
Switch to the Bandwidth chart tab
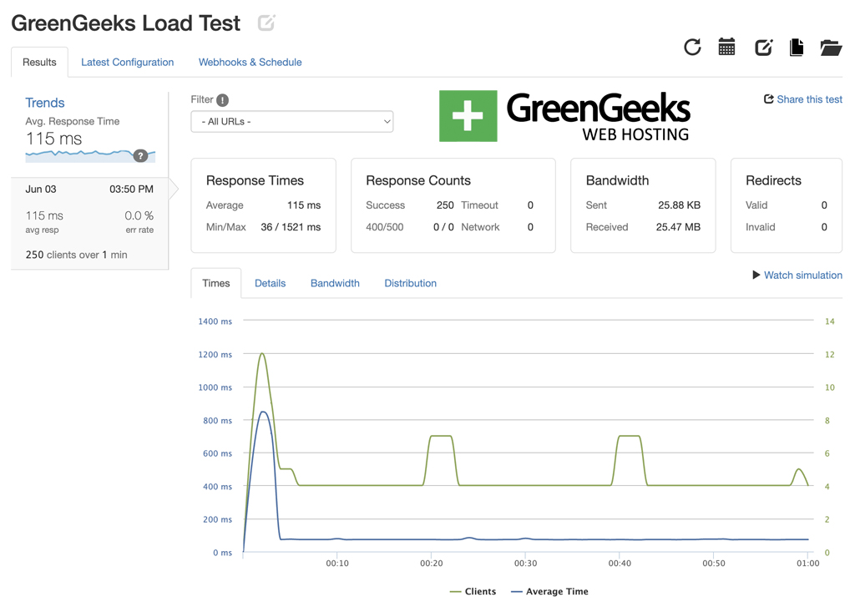pos(335,283)
